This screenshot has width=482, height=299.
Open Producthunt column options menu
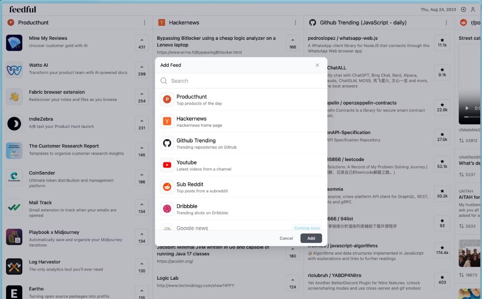144,22
